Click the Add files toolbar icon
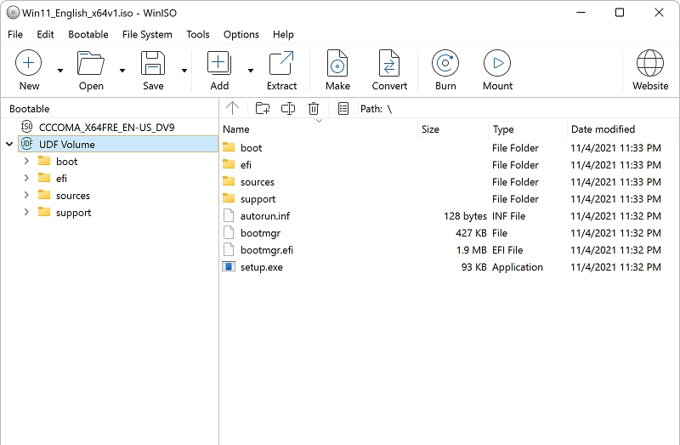Image resolution: width=680 pixels, height=445 pixels. pos(219,63)
